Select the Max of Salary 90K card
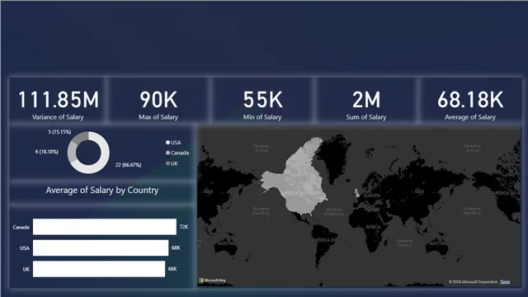 coord(158,101)
